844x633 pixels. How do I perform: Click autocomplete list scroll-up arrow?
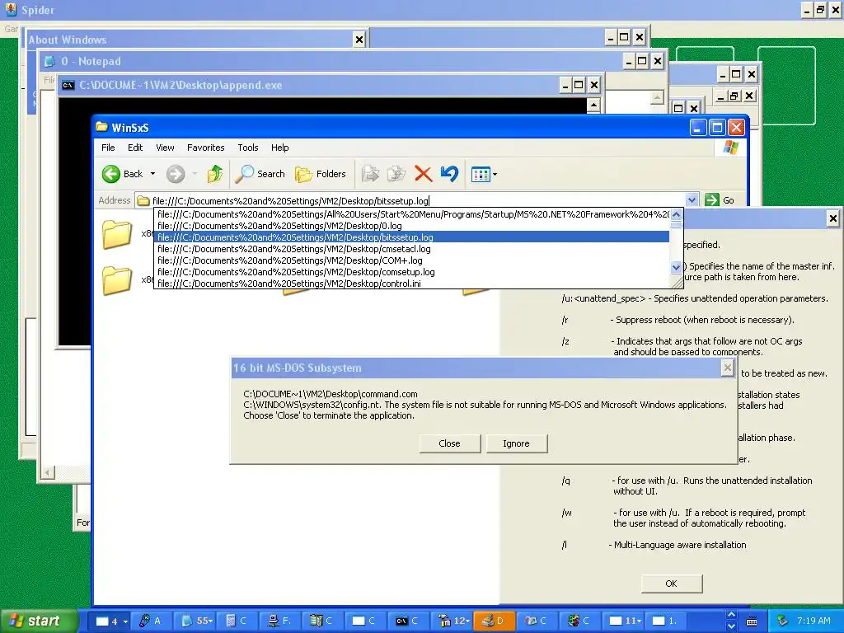tap(677, 215)
